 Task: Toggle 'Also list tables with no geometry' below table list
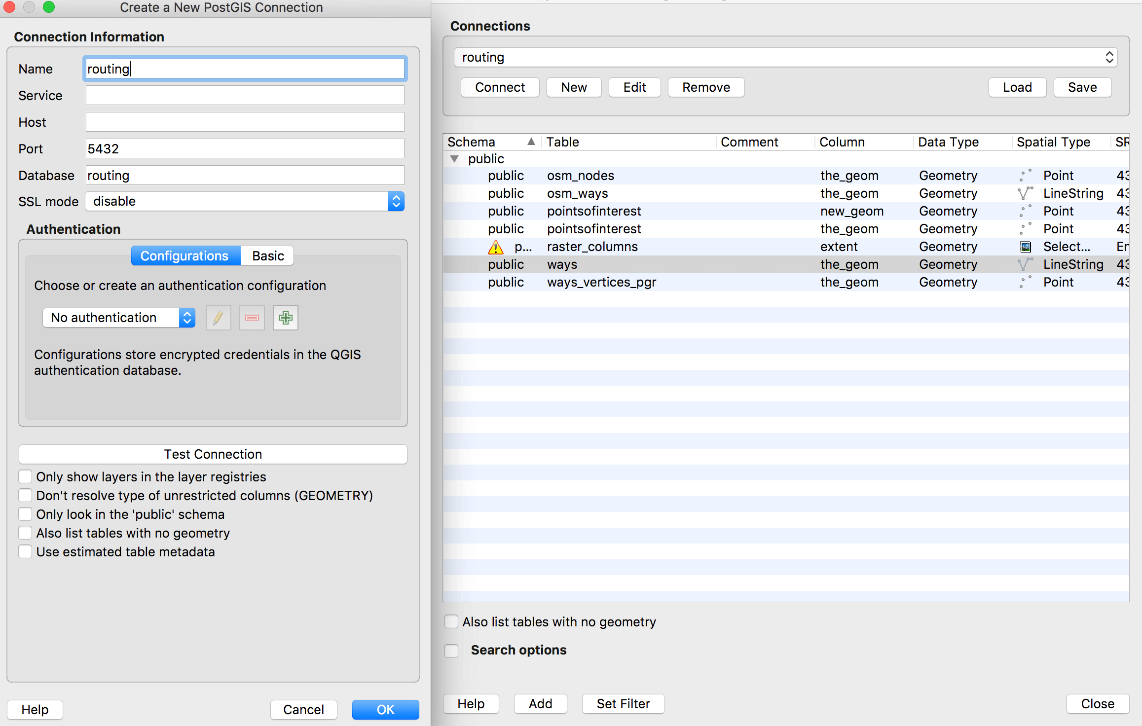click(x=451, y=621)
